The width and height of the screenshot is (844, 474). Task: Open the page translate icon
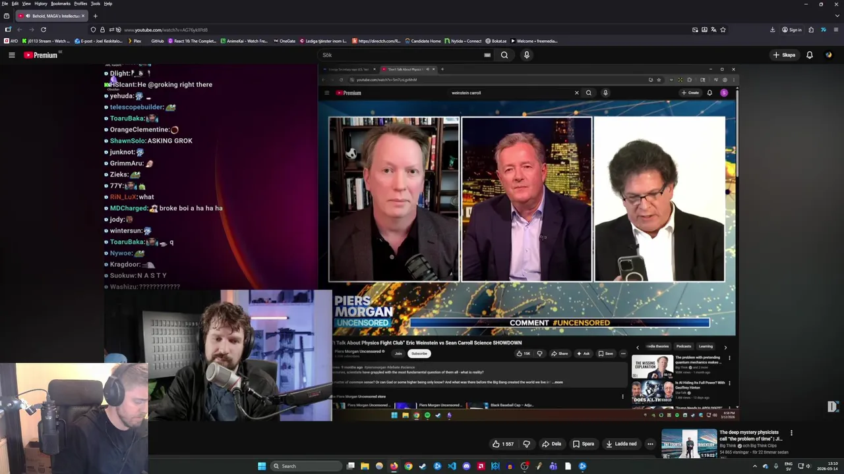(713, 30)
